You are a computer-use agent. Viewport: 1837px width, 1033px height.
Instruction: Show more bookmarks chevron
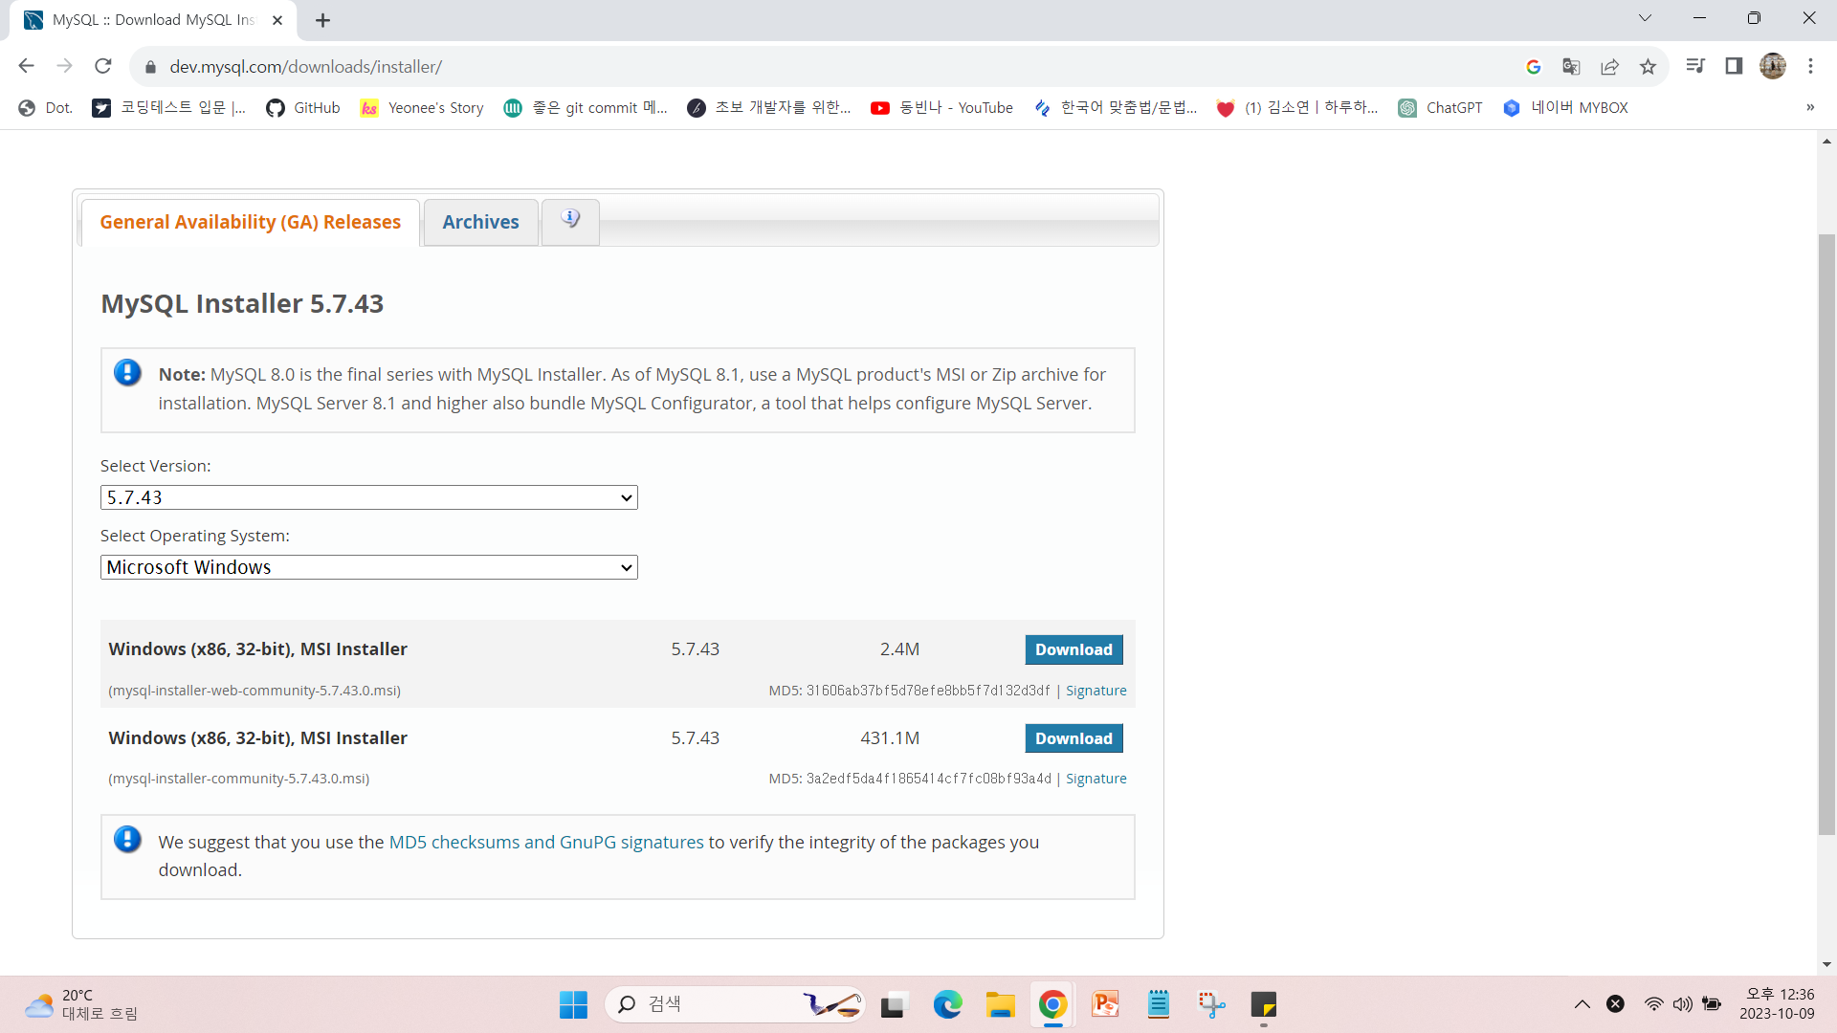click(x=1810, y=108)
